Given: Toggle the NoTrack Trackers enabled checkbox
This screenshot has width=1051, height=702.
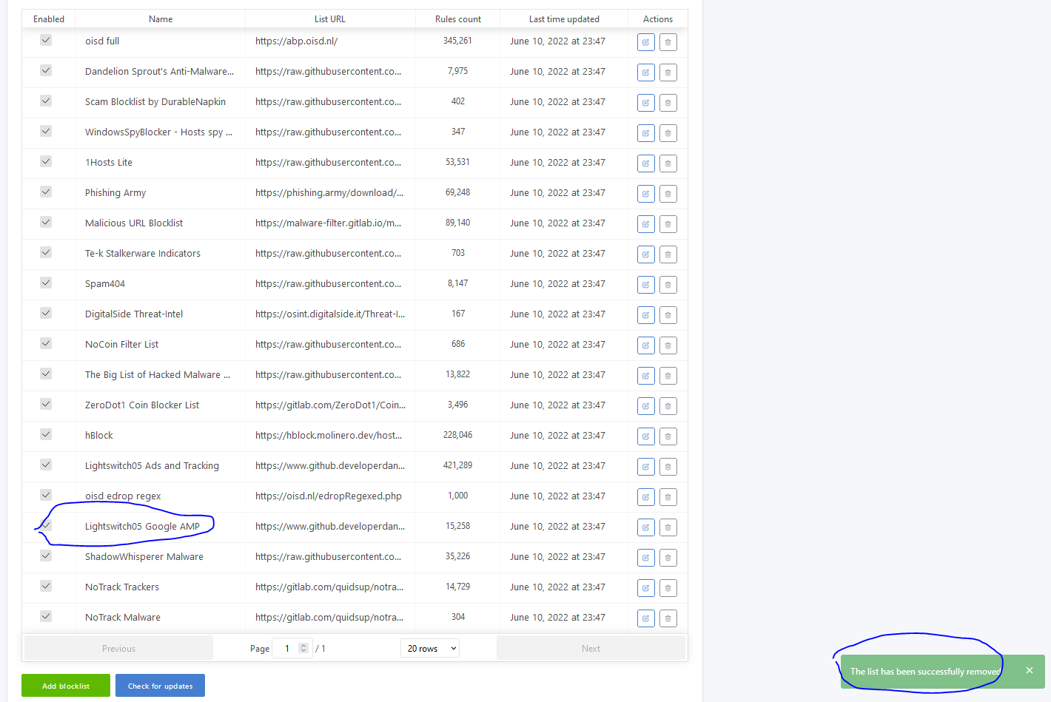Looking at the screenshot, I should coord(46,586).
